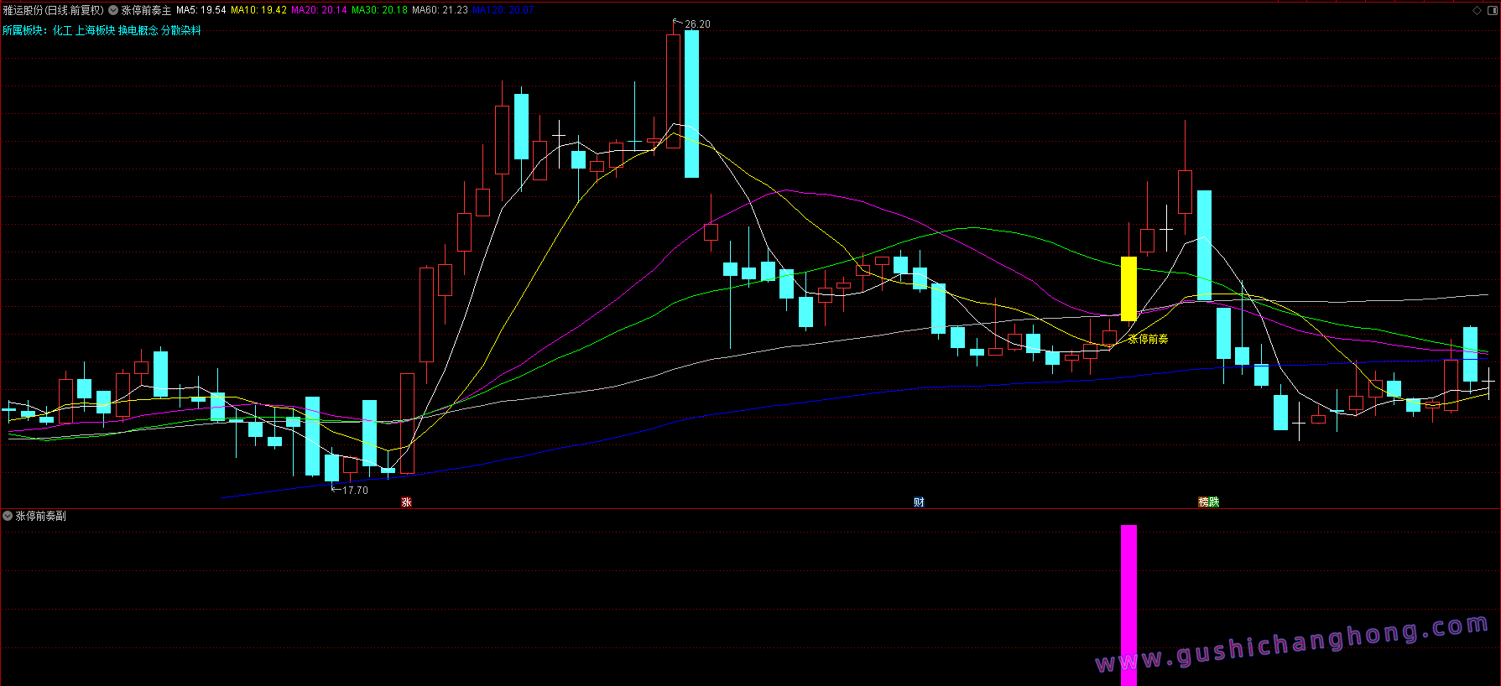Select the MA5 moving average label
This screenshot has height=686, width=1501.
coord(201,10)
